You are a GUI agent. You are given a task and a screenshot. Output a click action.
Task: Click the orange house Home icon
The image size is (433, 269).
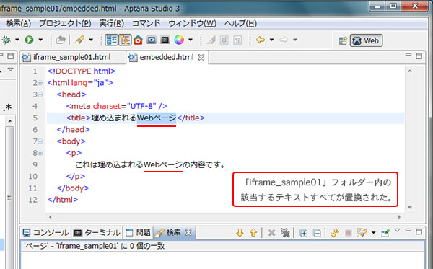[138, 40]
